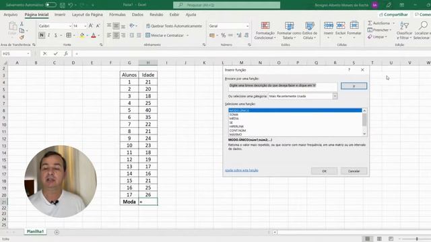The width and height of the screenshot is (431, 242).
Task: Click the formula bar cancel X icon
Action: [x=45, y=54]
